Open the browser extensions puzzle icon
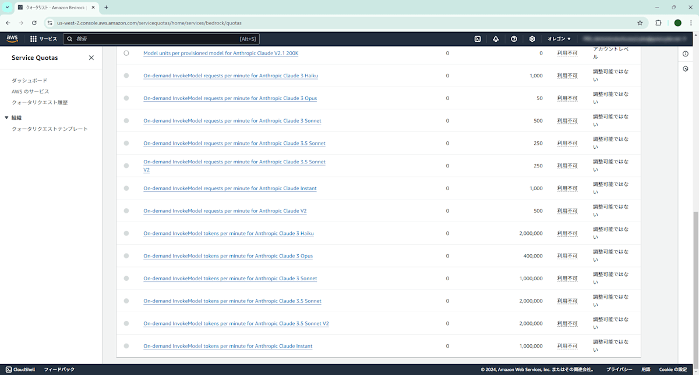Image resolution: width=699 pixels, height=375 pixels. click(659, 23)
